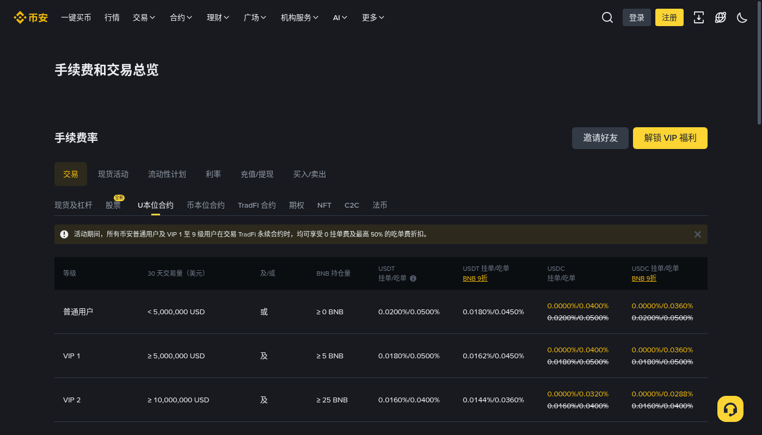Image resolution: width=762 pixels, height=435 pixels.
Task: Click the yellow 注册 button
Action: point(669,17)
